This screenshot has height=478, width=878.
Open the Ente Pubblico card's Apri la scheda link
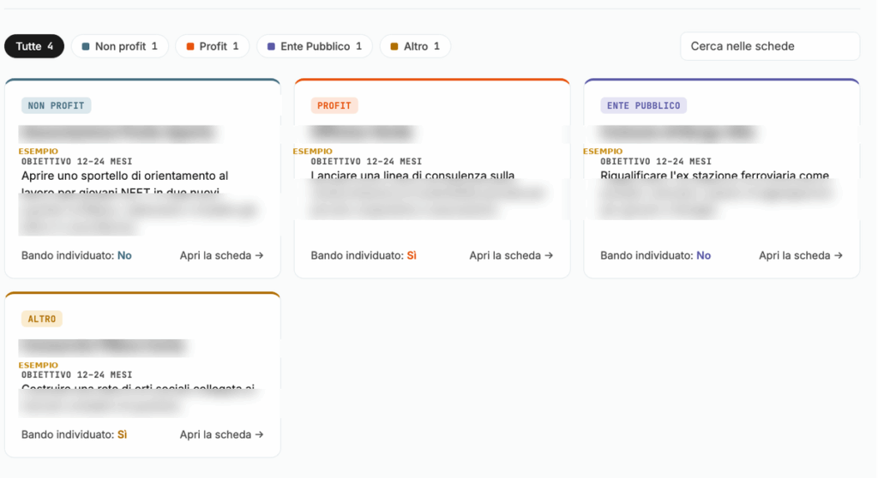pos(800,255)
